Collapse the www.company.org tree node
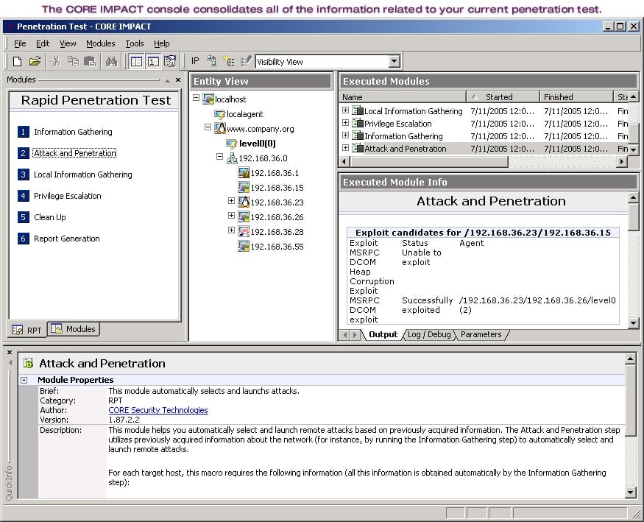Screen dimensions: 644x522 click(x=208, y=127)
